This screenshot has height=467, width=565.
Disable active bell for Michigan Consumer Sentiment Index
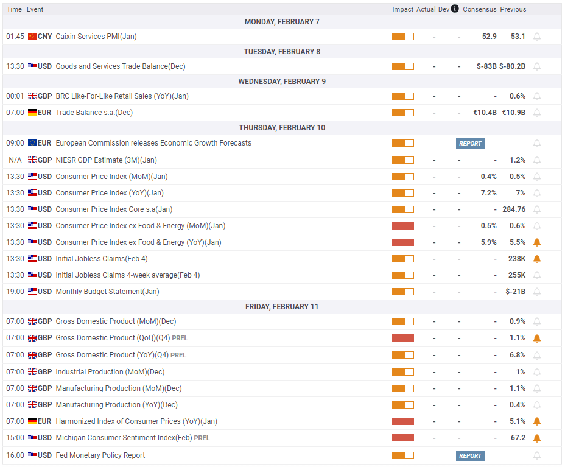coord(537,438)
